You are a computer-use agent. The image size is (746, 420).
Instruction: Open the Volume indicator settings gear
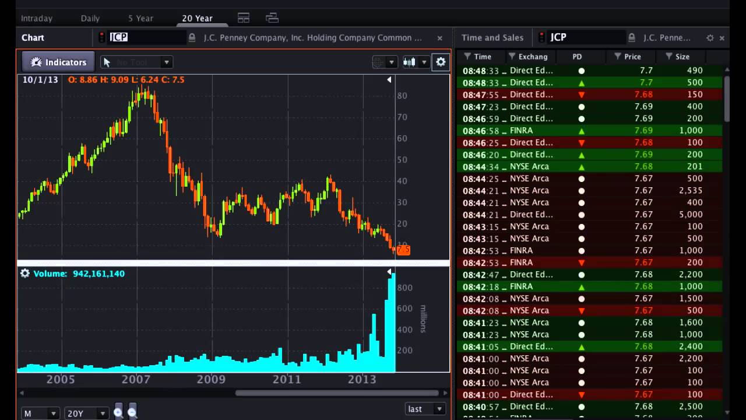(x=24, y=273)
